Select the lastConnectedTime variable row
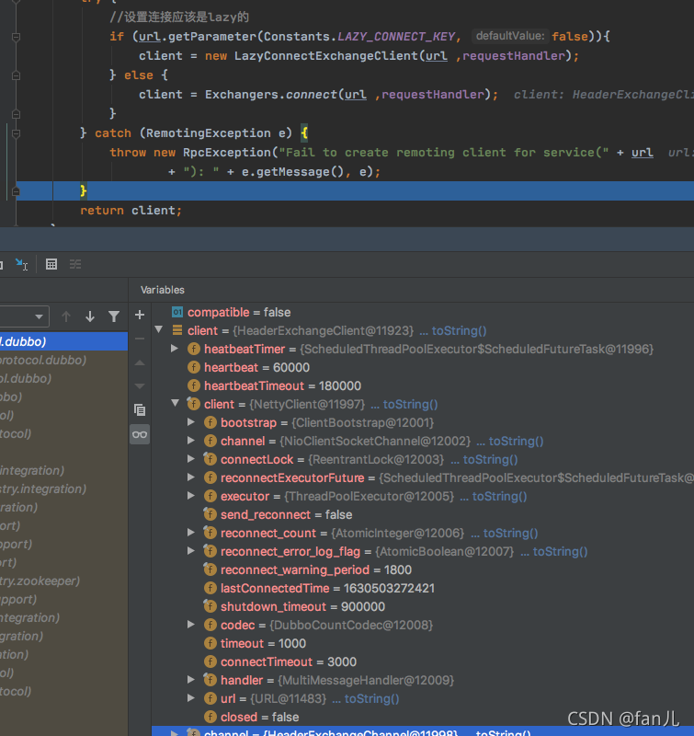The height and width of the screenshot is (736, 694). [423, 588]
